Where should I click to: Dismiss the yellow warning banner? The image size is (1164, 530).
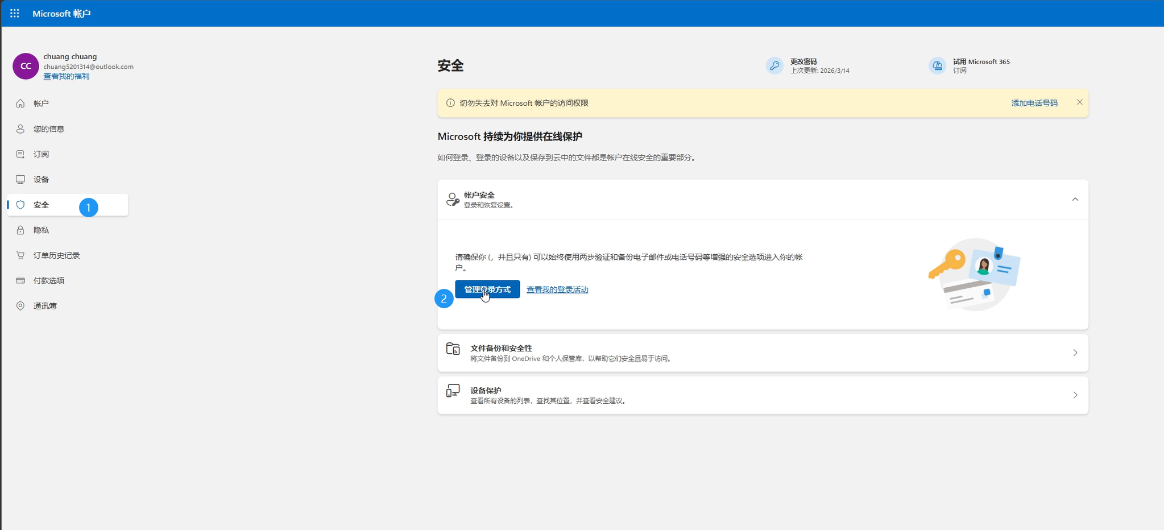tap(1079, 102)
